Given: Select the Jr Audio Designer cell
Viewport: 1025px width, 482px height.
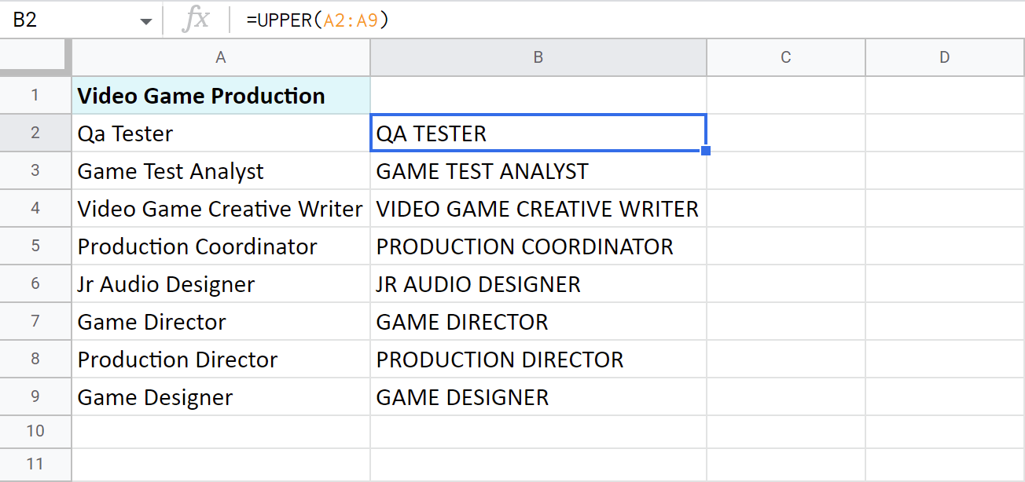Looking at the screenshot, I should (x=221, y=284).
